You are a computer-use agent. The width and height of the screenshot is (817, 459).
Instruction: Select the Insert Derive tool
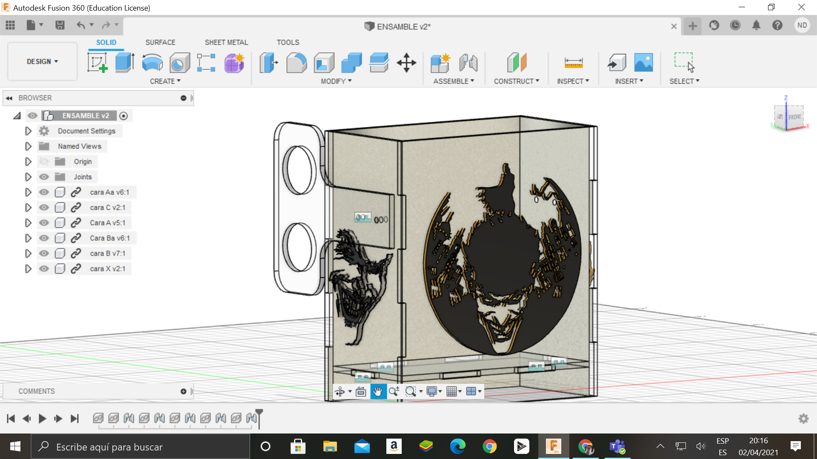(617, 62)
